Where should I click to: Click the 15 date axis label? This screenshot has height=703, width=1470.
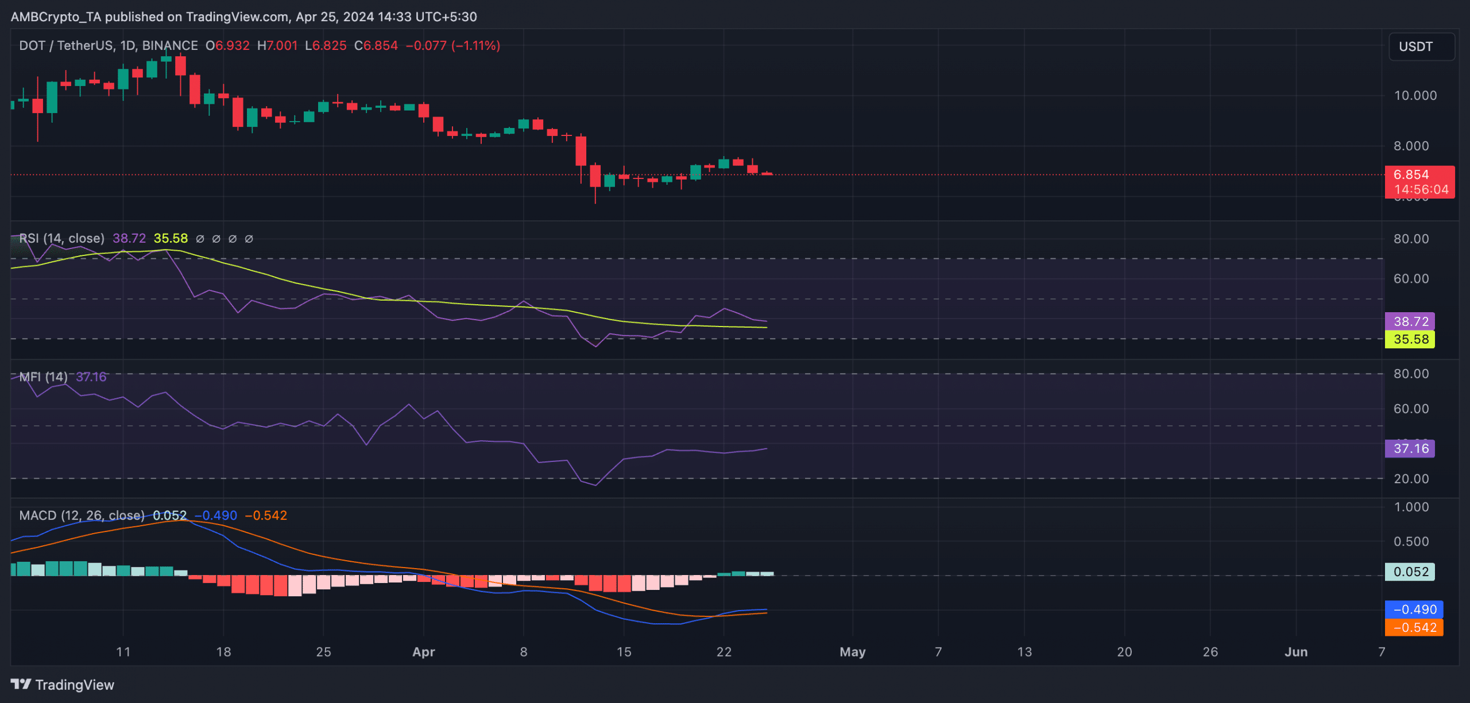click(624, 652)
